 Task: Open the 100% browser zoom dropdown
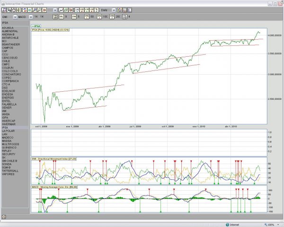pos(278,225)
